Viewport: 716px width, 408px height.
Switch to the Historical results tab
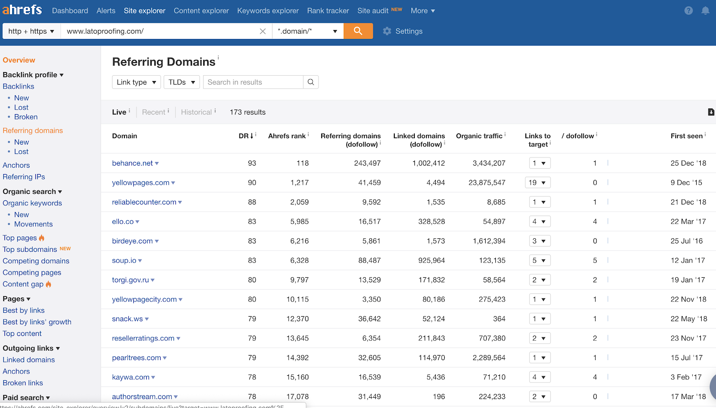(196, 112)
